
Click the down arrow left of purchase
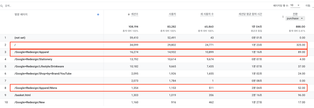[283, 17]
